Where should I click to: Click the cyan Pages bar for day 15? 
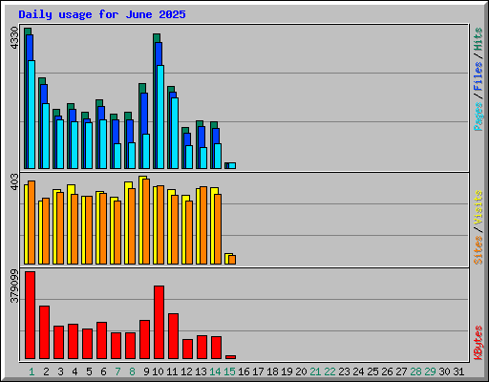pos(232,166)
